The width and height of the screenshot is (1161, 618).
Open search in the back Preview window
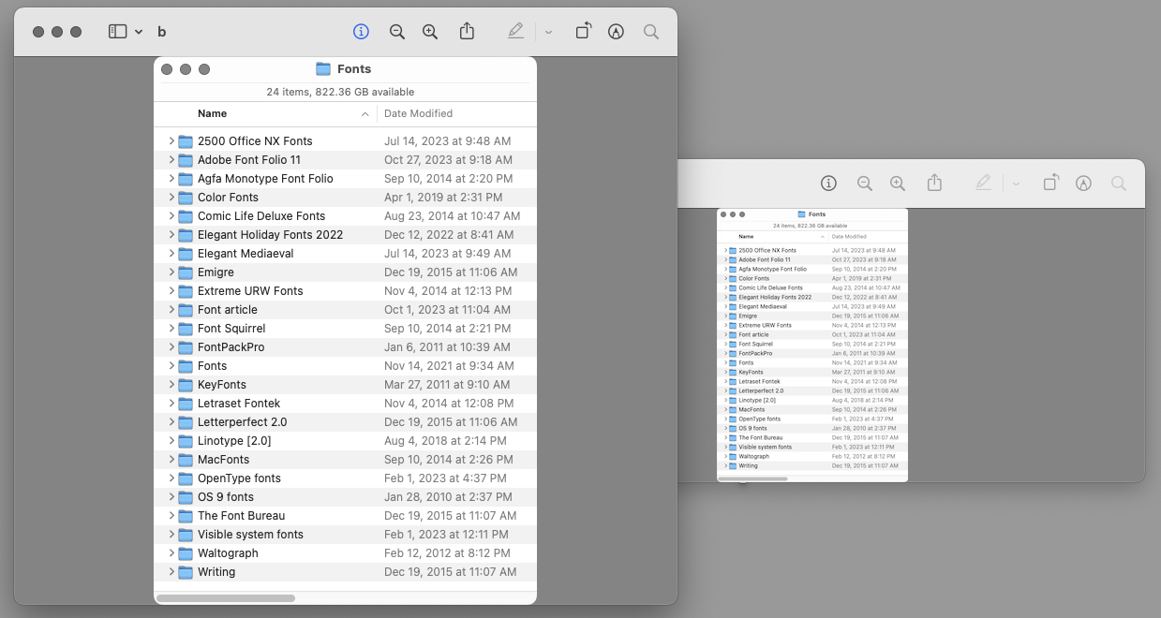click(1119, 184)
